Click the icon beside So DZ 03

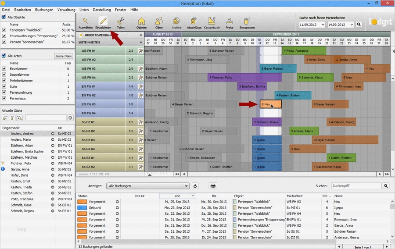pos(140,140)
